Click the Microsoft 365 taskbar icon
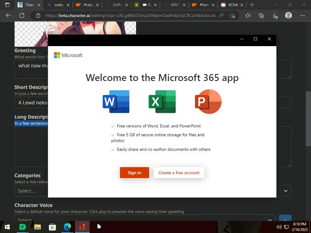The height and width of the screenshot is (233, 311). tap(82, 227)
